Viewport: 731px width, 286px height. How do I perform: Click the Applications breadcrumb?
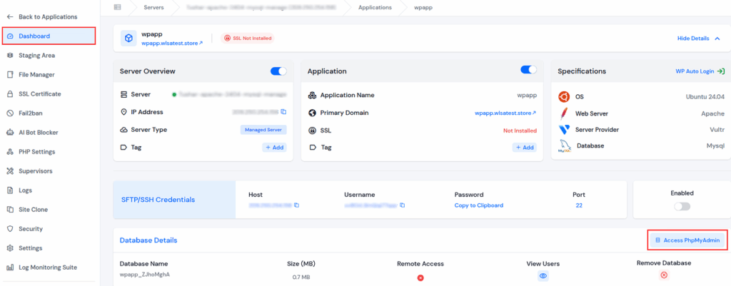point(375,7)
